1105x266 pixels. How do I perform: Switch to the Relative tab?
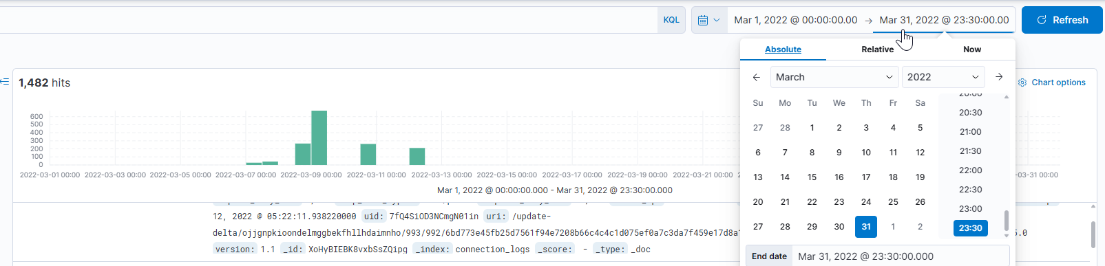(x=877, y=49)
